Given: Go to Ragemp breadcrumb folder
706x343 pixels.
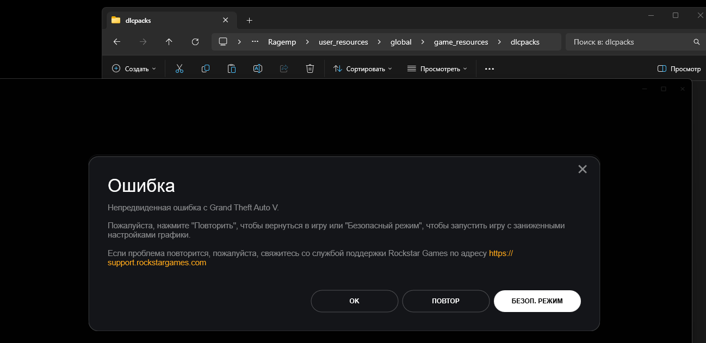Looking at the screenshot, I should coord(282,42).
